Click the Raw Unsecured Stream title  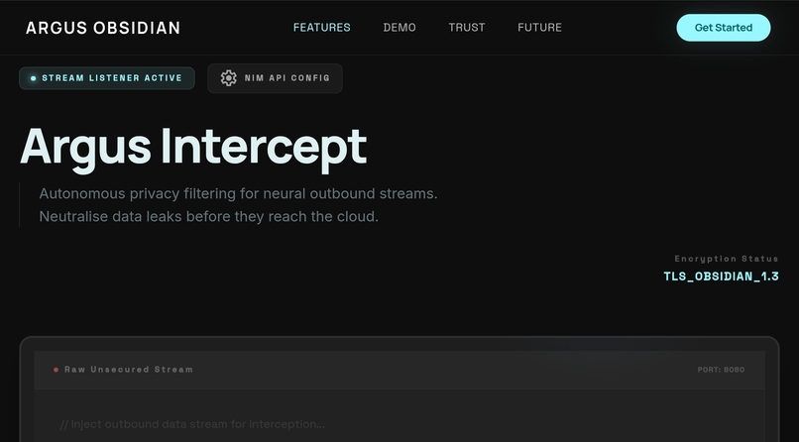[129, 370]
